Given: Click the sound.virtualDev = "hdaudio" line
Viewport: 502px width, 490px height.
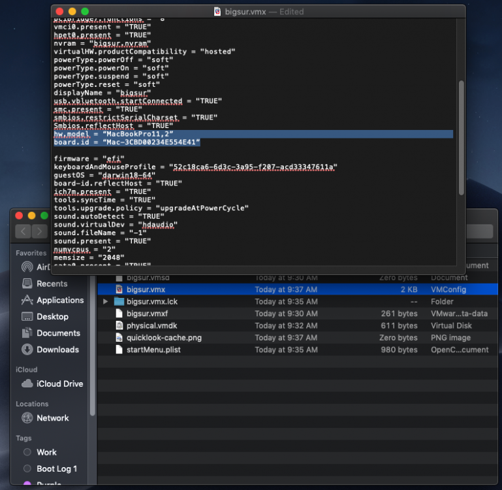Looking at the screenshot, I should coord(116,224).
